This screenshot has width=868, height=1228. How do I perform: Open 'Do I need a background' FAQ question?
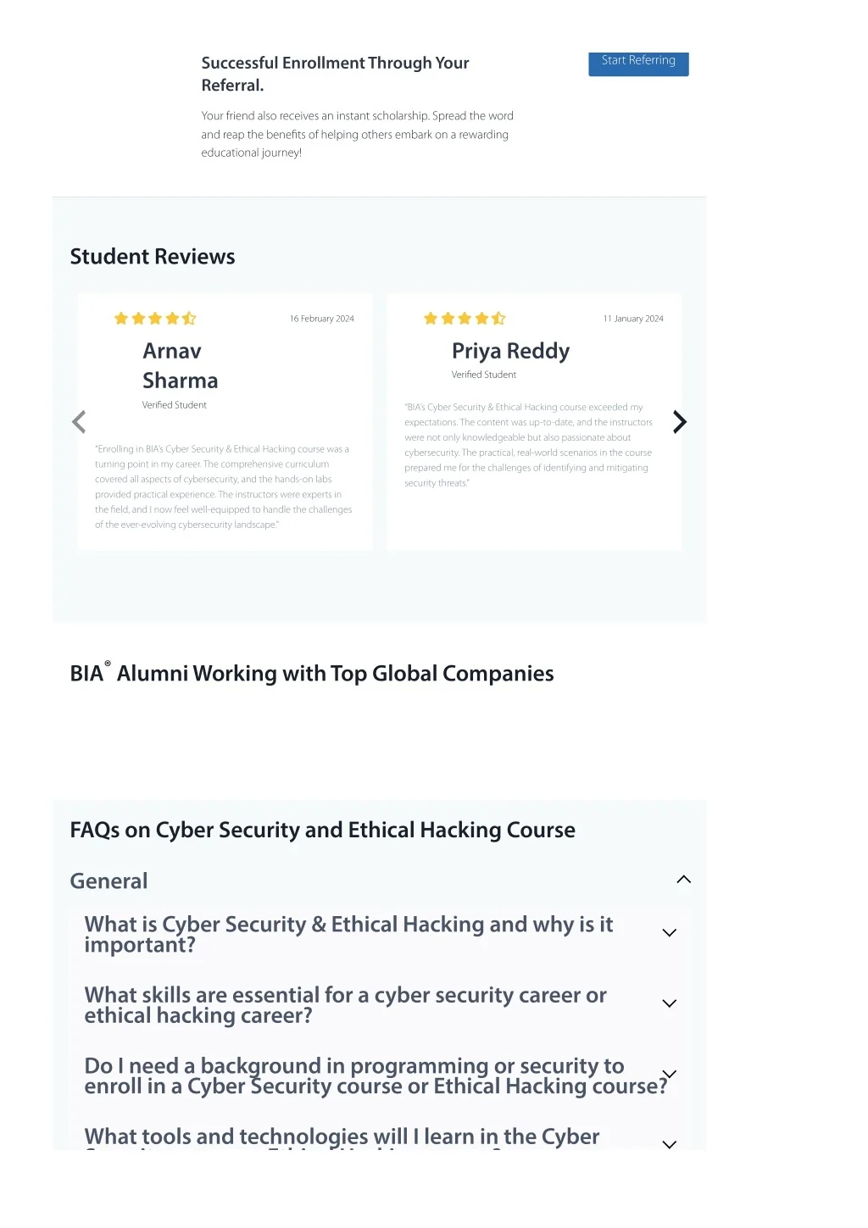pyautogui.click(x=376, y=1075)
